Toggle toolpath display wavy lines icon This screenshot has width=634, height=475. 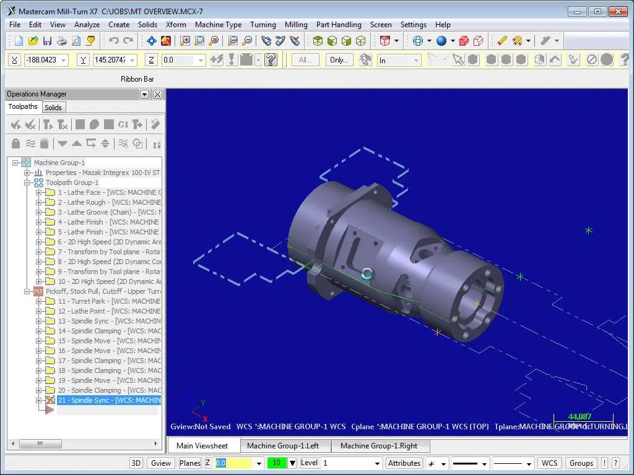click(x=30, y=143)
